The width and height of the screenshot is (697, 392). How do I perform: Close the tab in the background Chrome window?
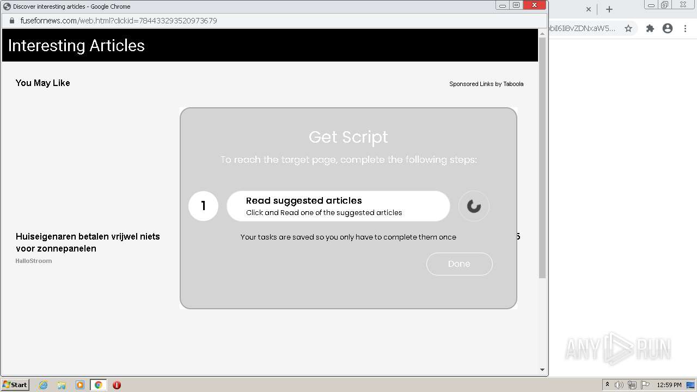[588, 9]
